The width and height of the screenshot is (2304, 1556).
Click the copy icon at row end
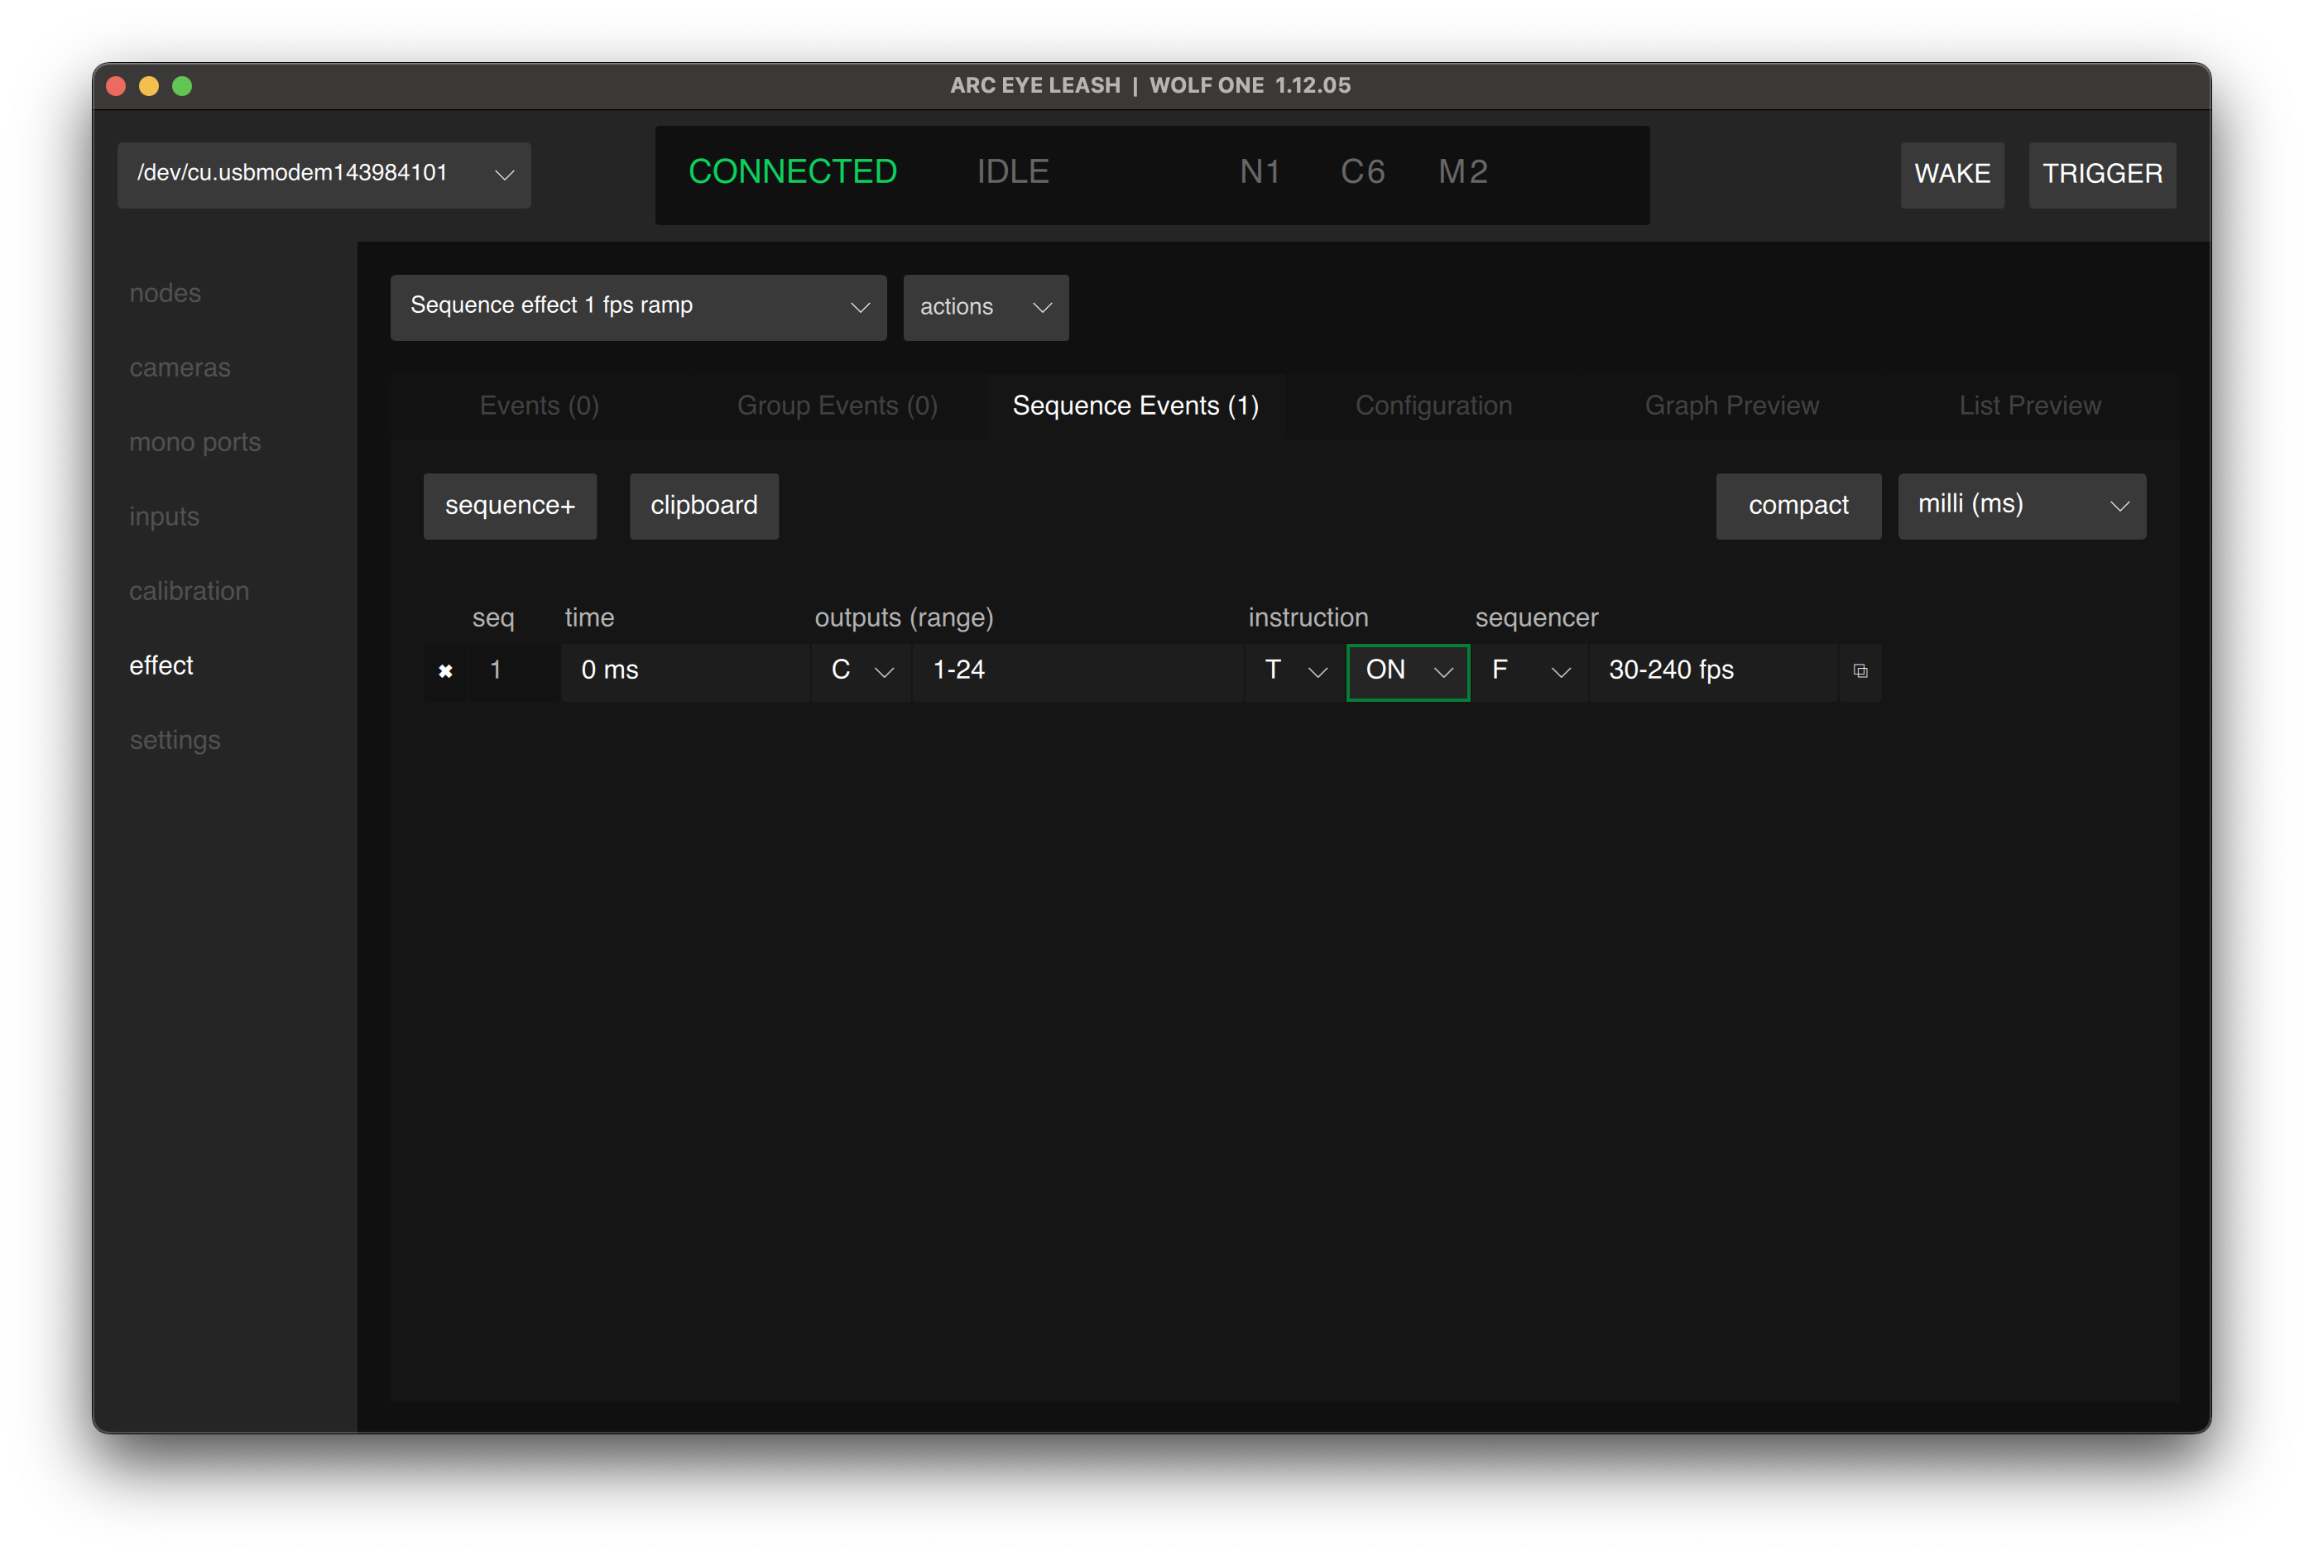pos(1860,671)
